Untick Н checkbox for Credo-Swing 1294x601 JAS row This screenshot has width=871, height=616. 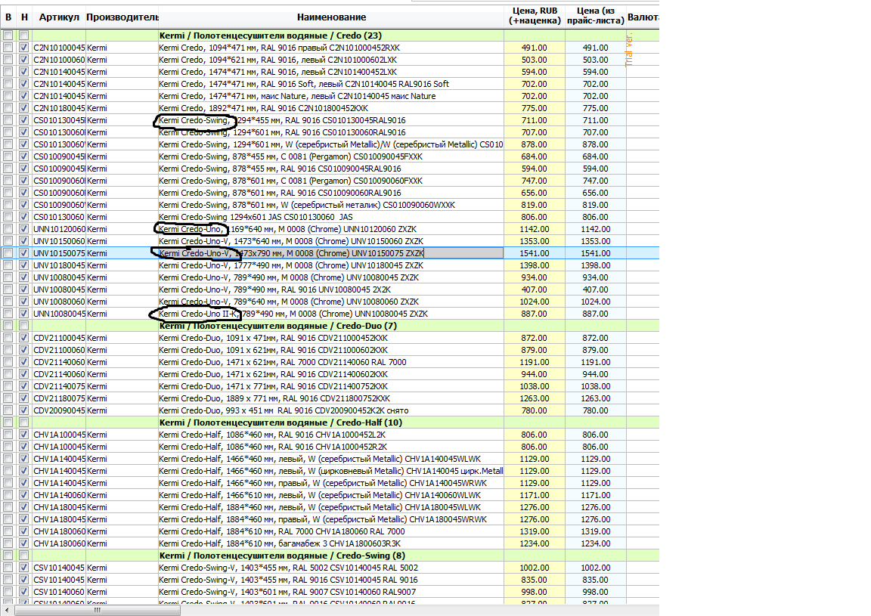pos(23,217)
